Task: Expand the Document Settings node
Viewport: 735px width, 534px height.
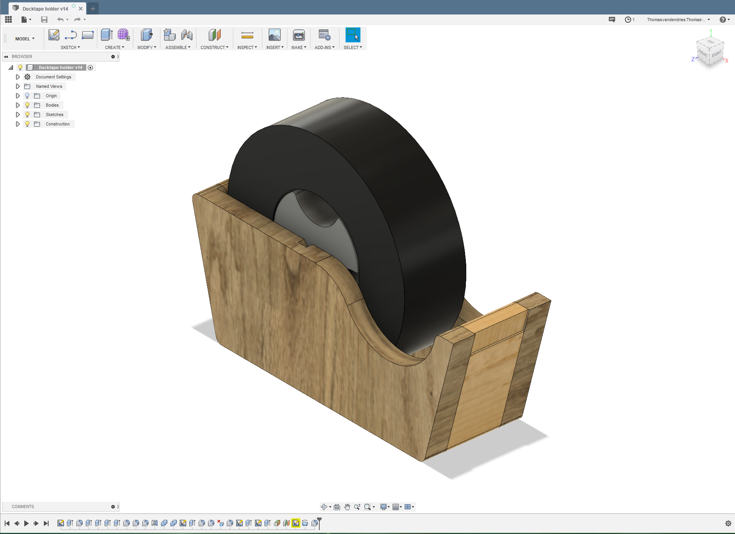Action: pos(18,77)
